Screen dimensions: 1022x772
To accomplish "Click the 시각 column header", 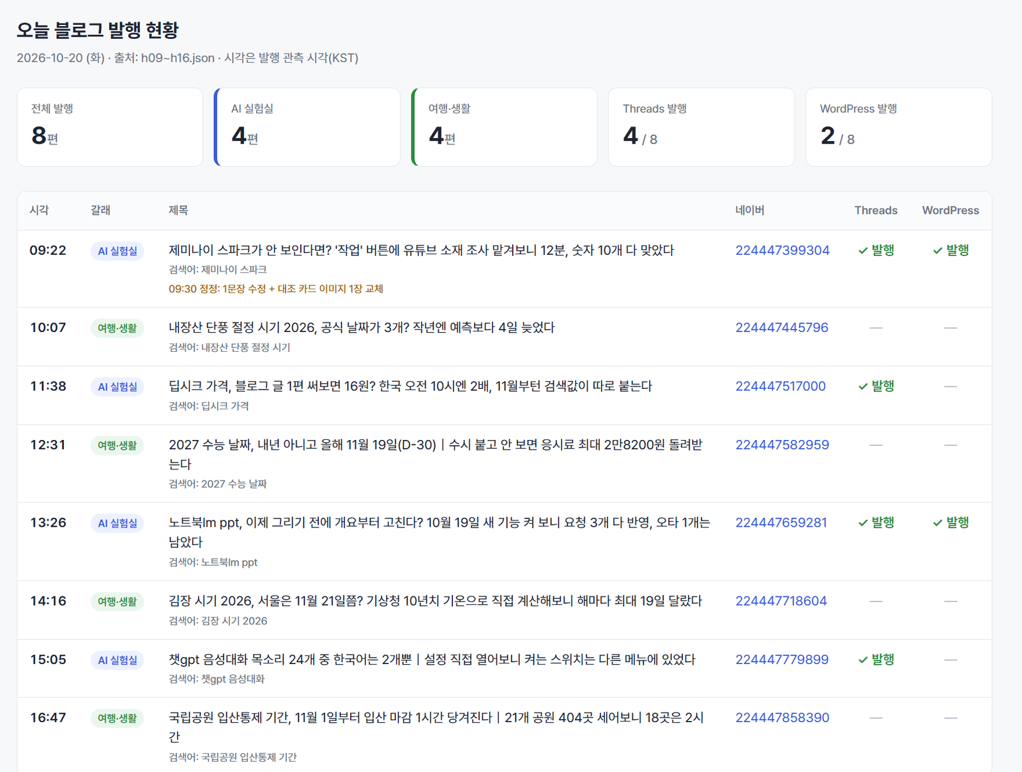I will tap(40, 210).
